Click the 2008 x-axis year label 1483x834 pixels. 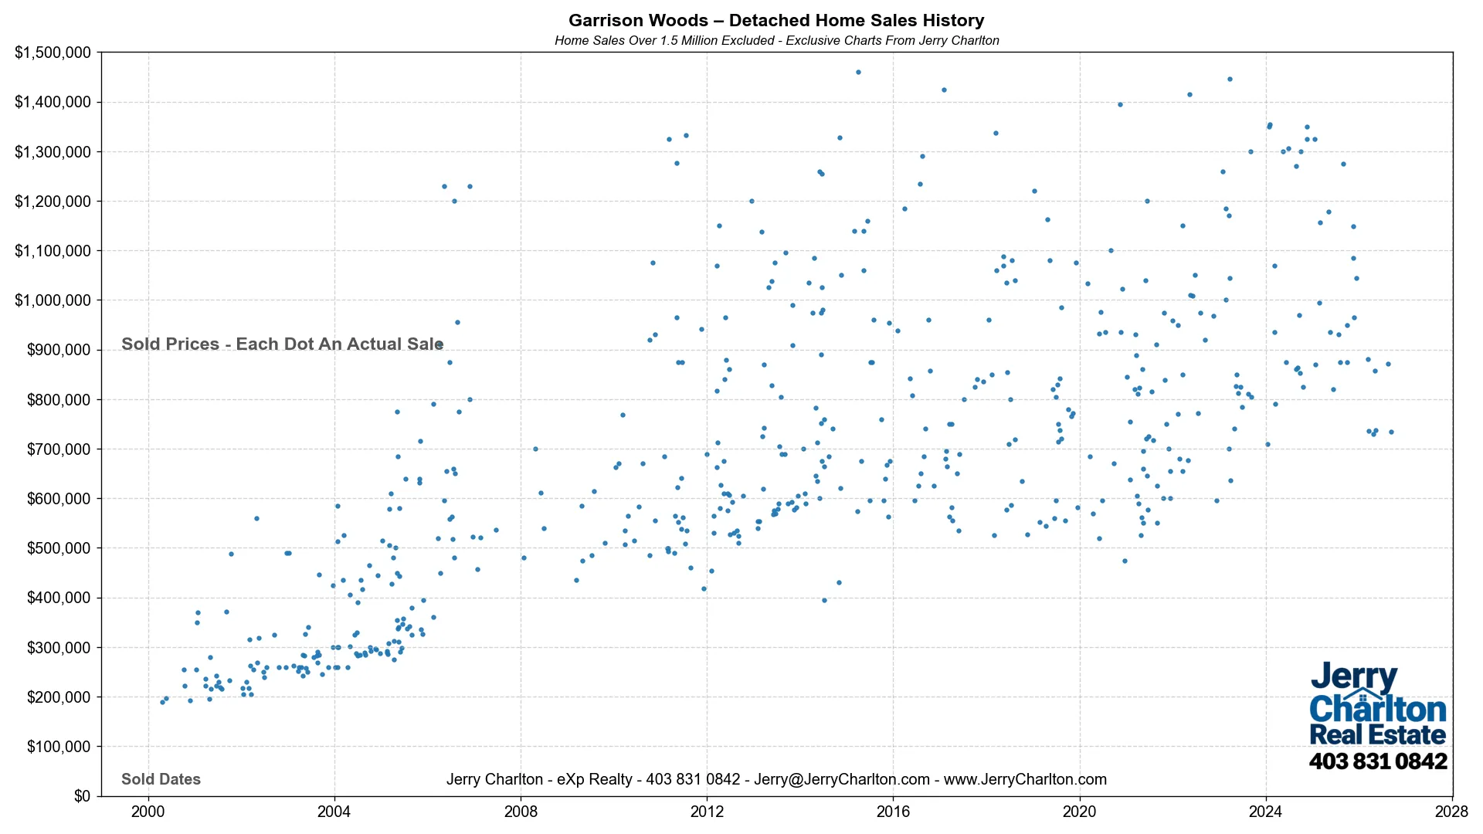[x=521, y=812]
